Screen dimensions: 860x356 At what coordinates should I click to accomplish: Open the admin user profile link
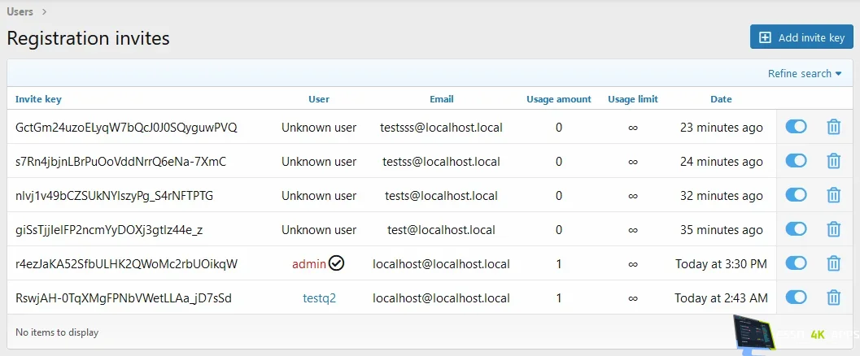point(309,264)
